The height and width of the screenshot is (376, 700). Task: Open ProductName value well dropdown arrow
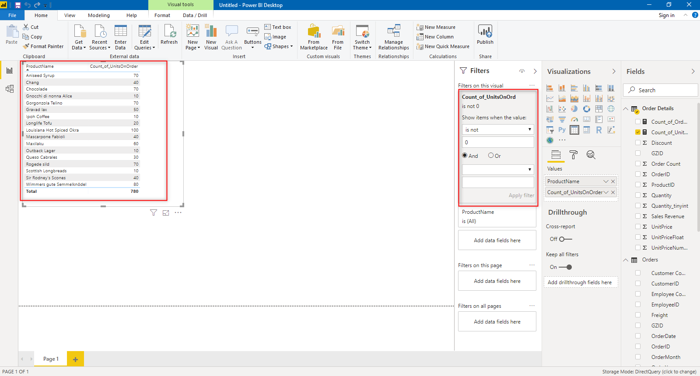pyautogui.click(x=606, y=181)
